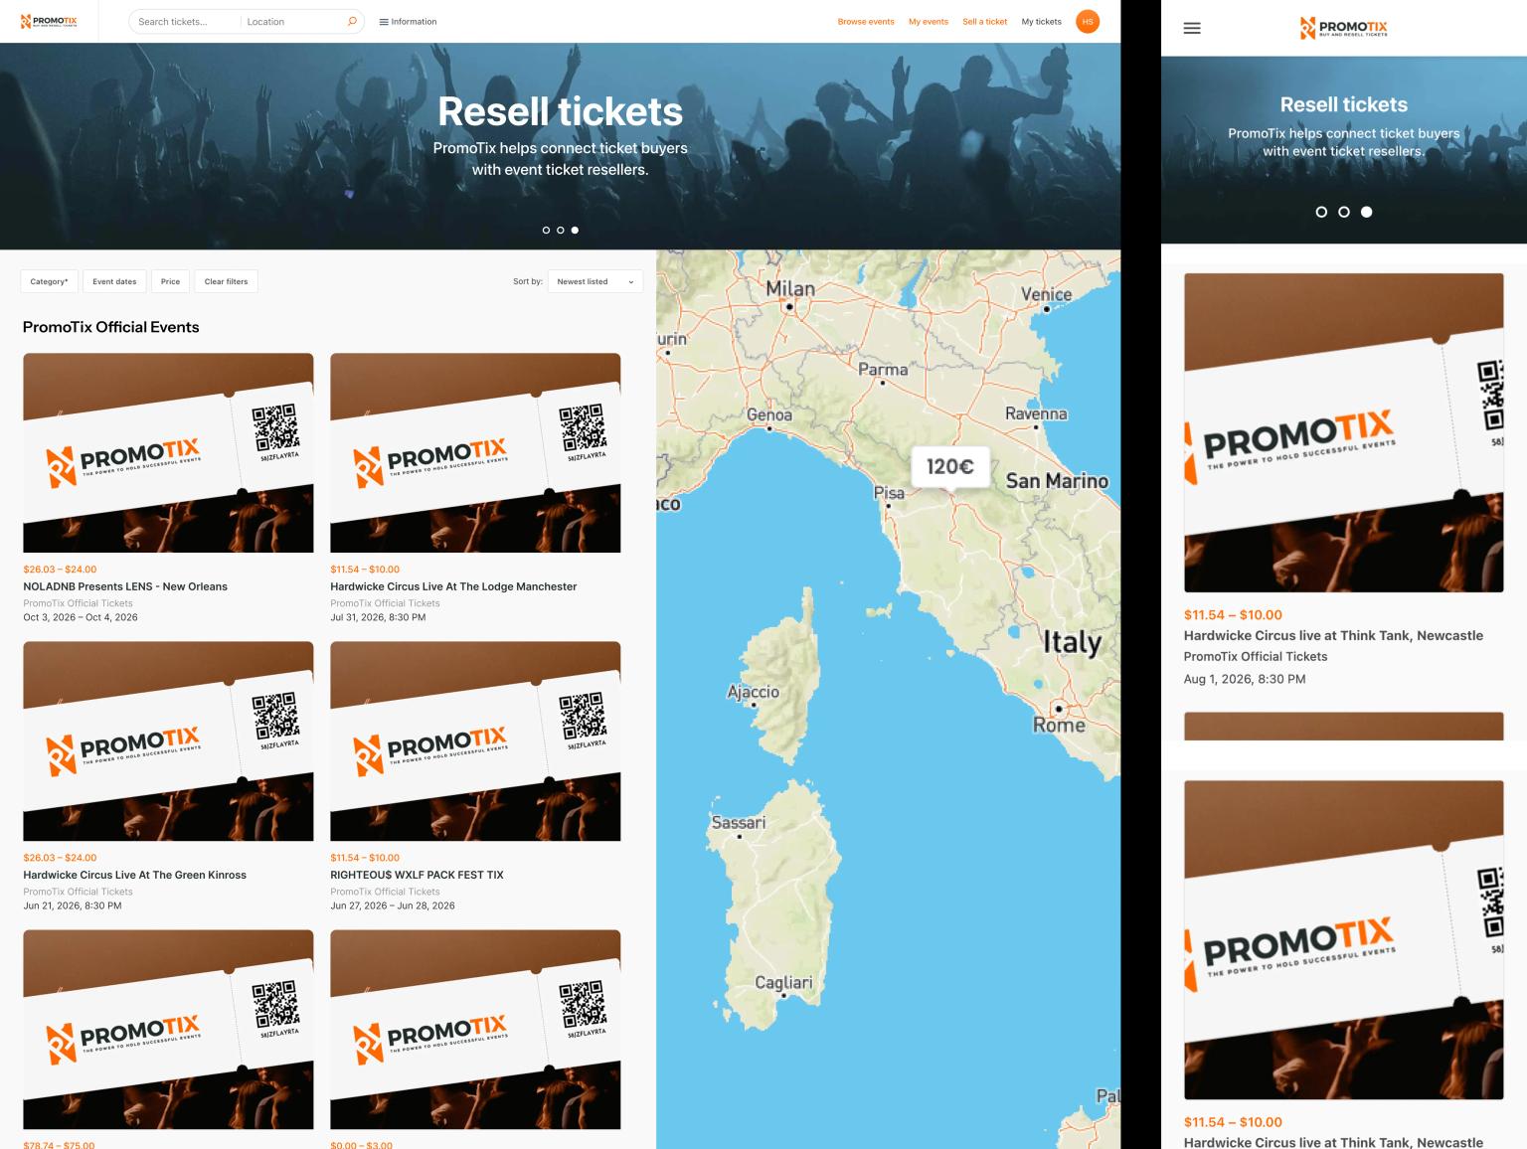Select Sell a ticket in the header
1527x1149 pixels.
(985, 21)
